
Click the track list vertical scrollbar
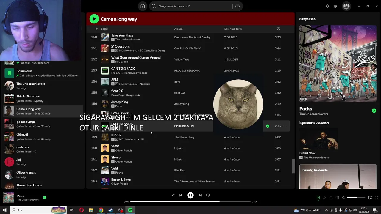click(x=293, y=166)
